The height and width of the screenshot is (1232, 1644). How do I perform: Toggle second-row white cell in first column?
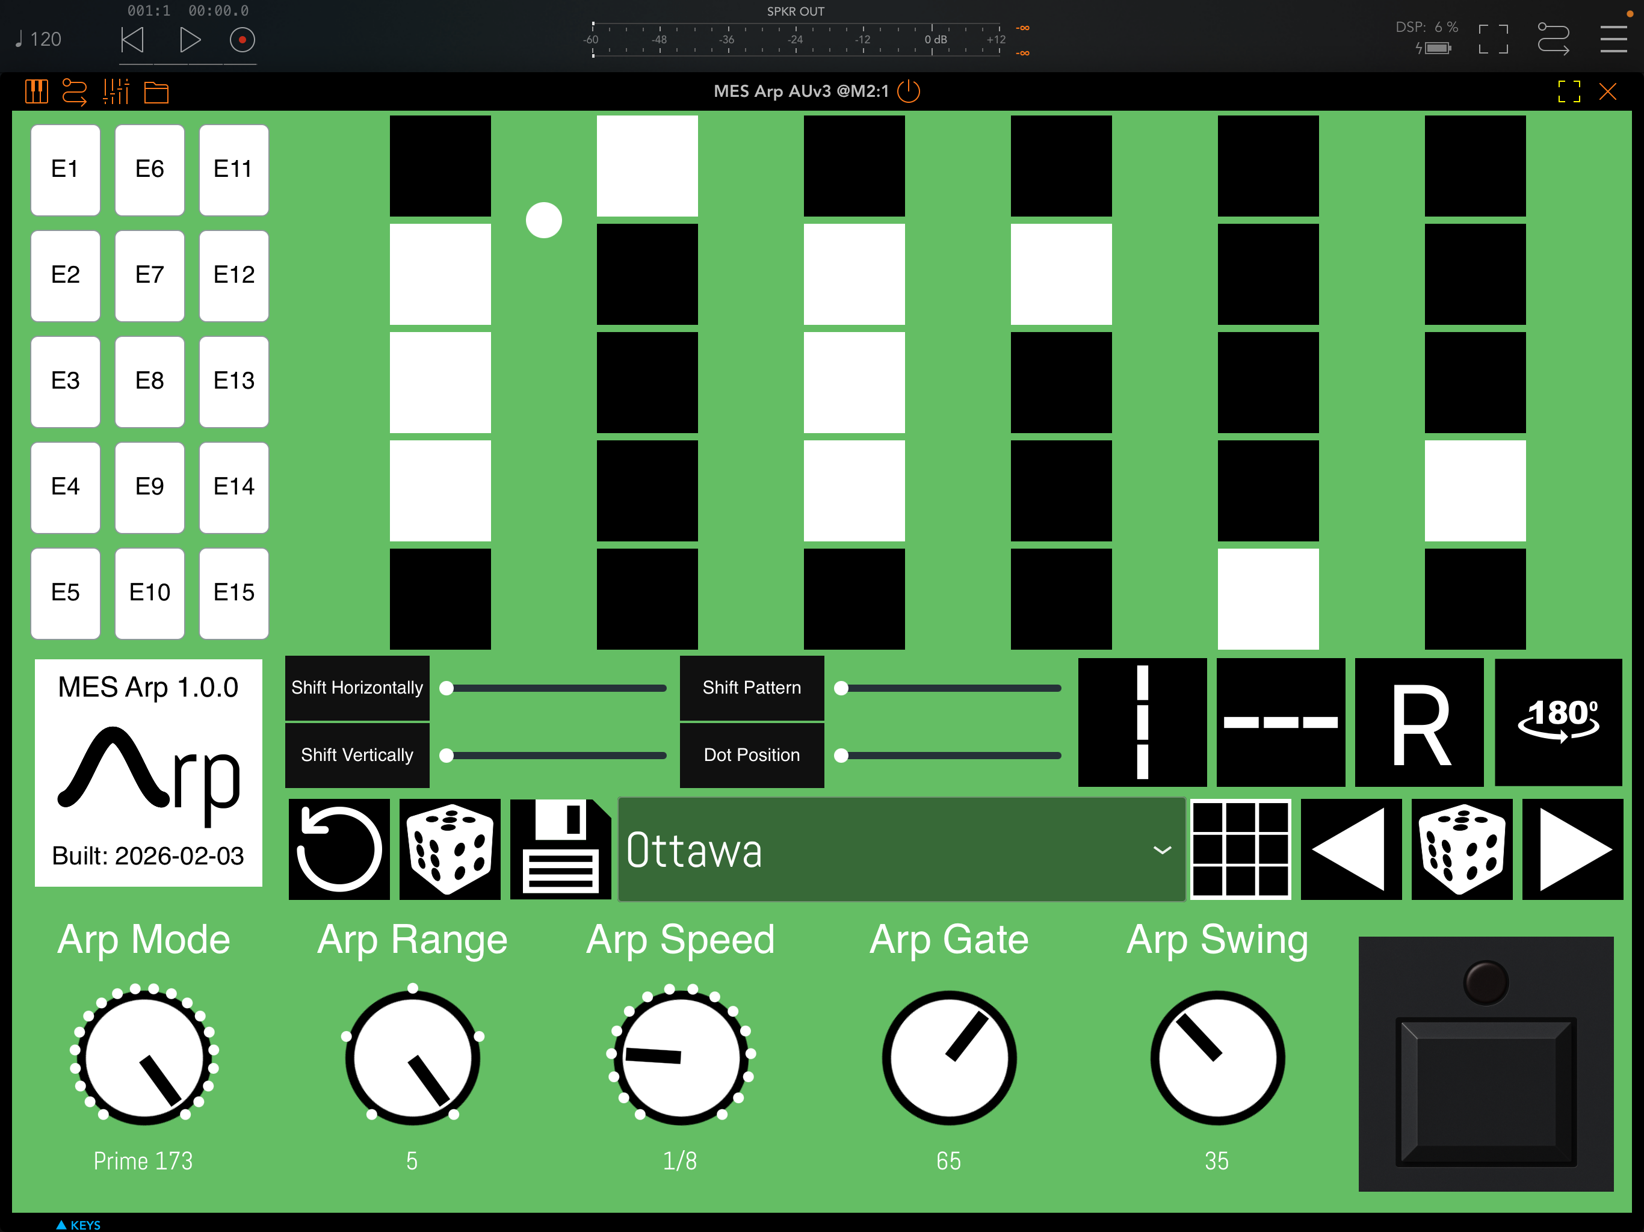coord(440,274)
